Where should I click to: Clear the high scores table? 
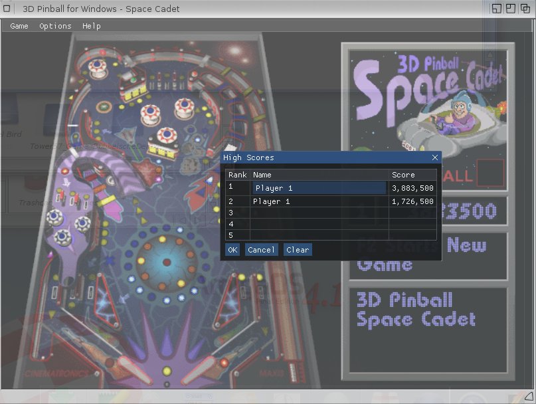298,250
